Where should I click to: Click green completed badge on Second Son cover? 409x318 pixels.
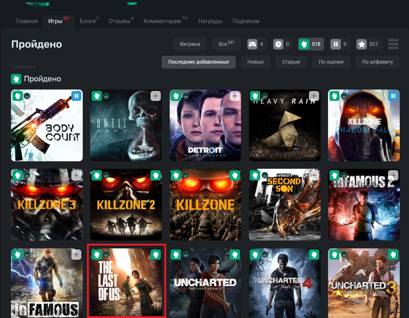(255, 175)
